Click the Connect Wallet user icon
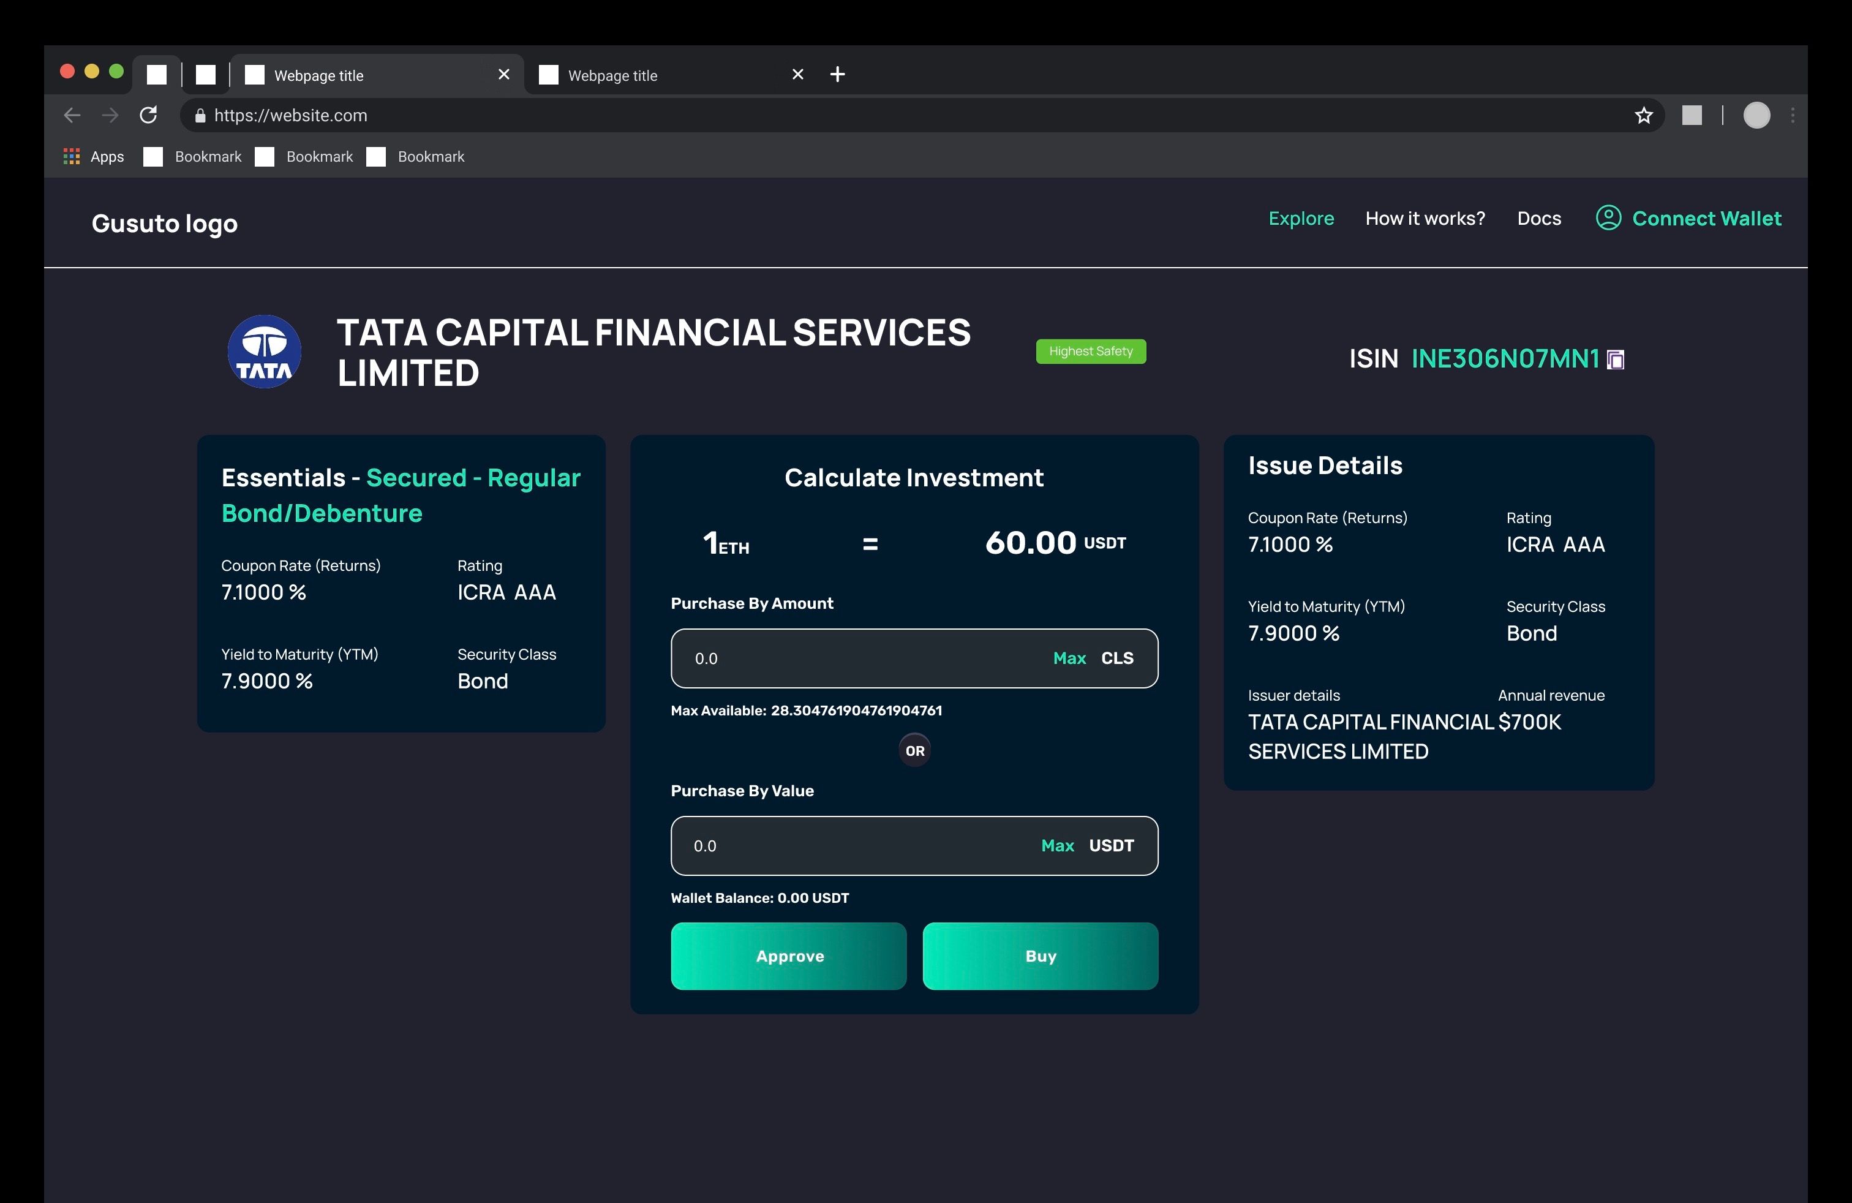1852x1203 pixels. click(x=1608, y=218)
